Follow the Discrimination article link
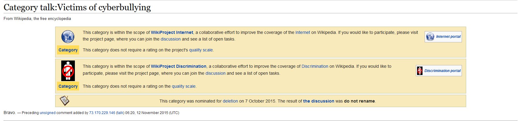 [x=315, y=66]
